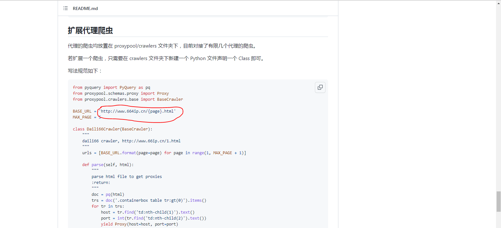The height and width of the screenshot is (228, 501).
Task: Click the line 'from pyquery import PyQuery as pq'
Action: click(112, 88)
